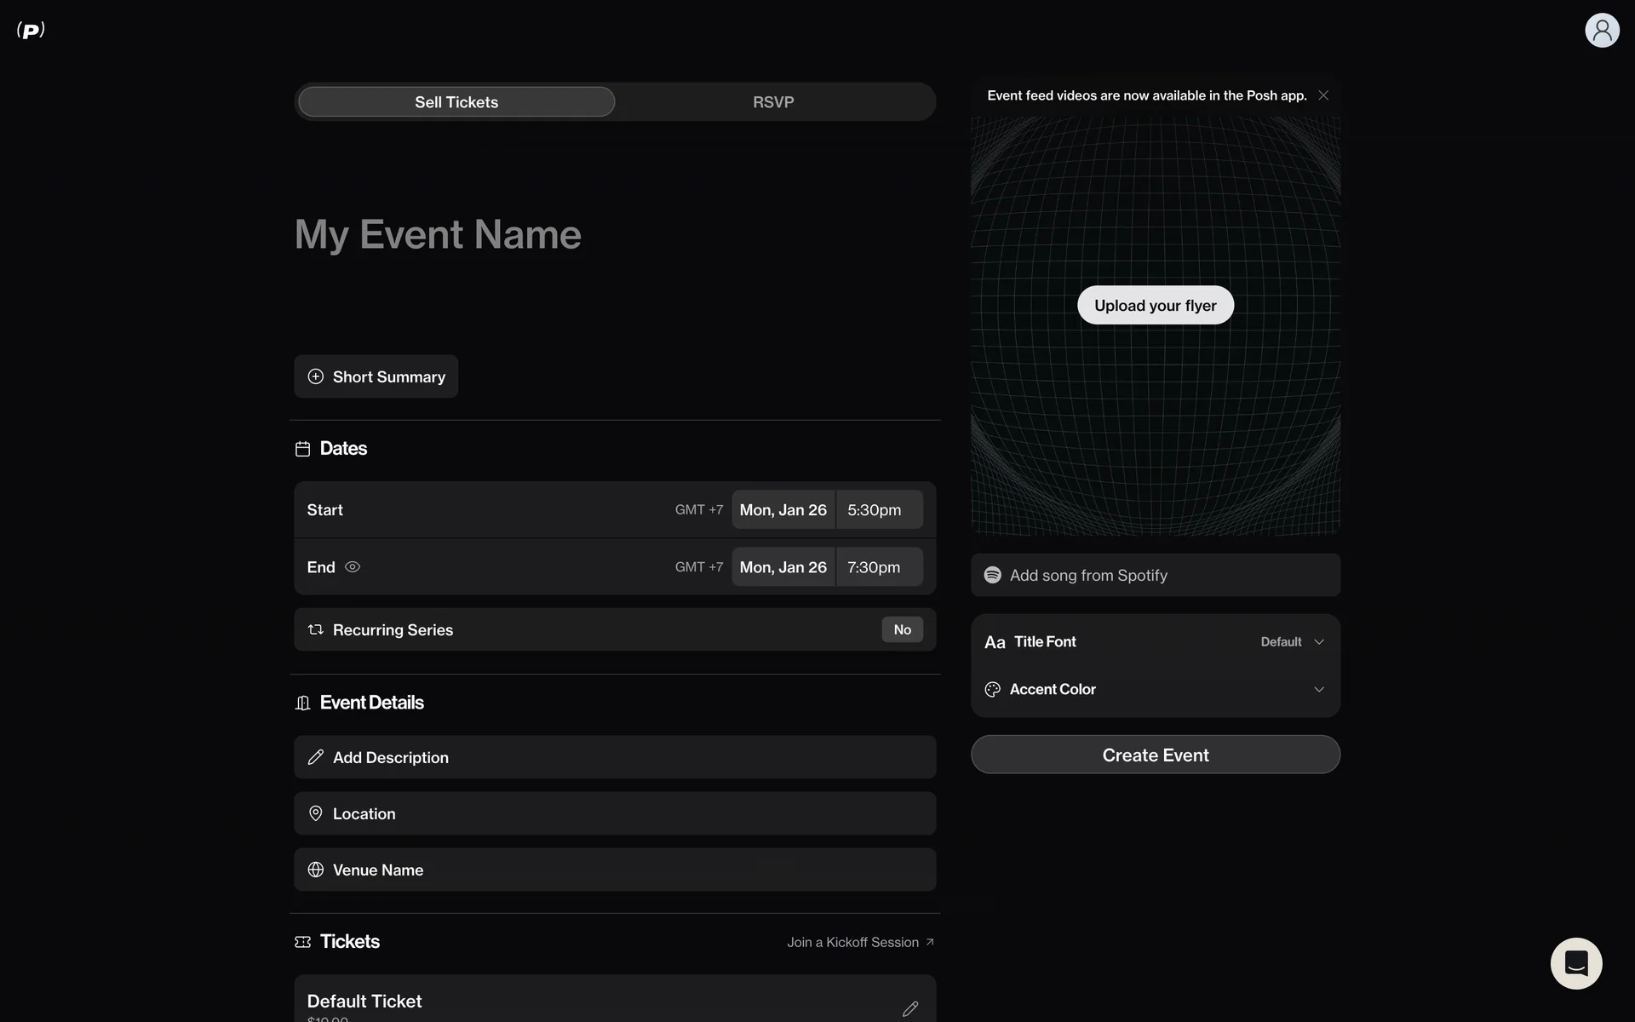Select the end date Mon, Jan 26
Viewport: 1635px width, 1022px height.
pyautogui.click(x=783, y=567)
